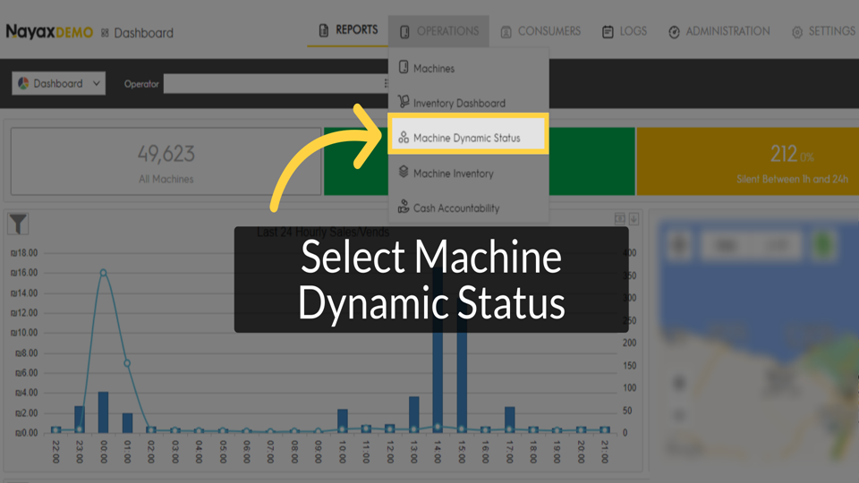Select Machine Dynamic Status
The image size is (859, 483).
(x=468, y=134)
